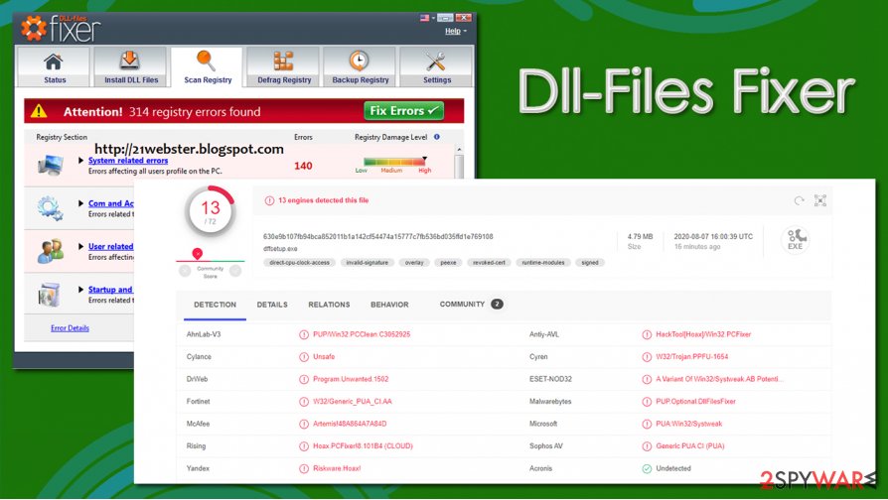Open the Settings tab with tools icon
The image size is (888, 500).
click(436, 66)
